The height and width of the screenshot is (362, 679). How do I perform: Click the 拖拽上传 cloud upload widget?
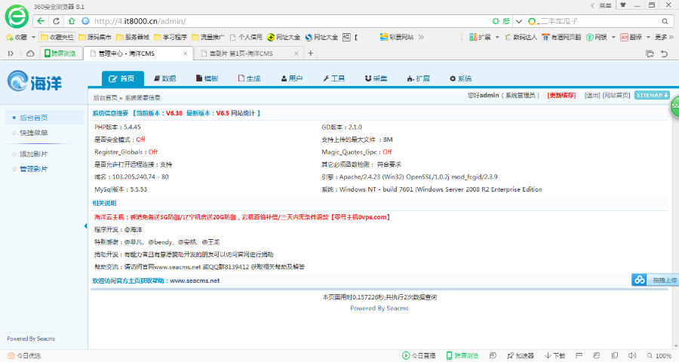(x=655, y=280)
